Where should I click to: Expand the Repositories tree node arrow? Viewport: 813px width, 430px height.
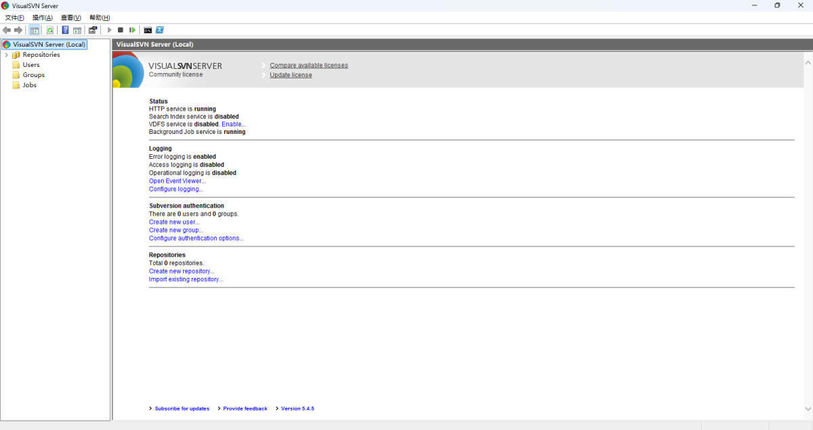click(x=6, y=55)
